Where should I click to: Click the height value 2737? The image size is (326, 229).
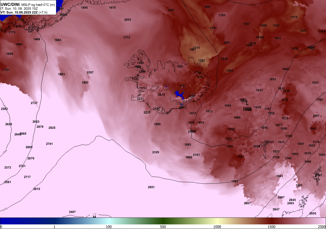tap(34, 103)
